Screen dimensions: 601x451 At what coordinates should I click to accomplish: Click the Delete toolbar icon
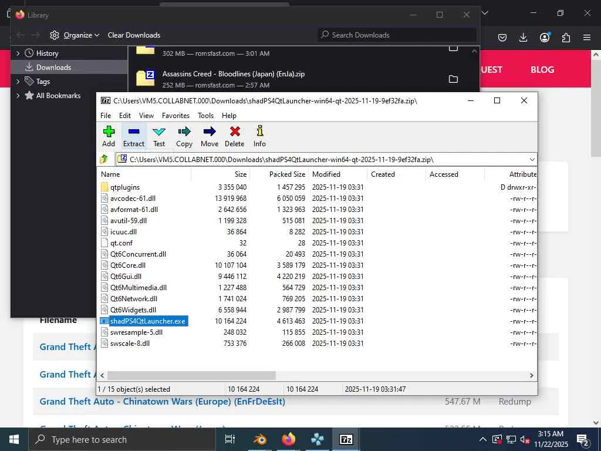pos(235,136)
